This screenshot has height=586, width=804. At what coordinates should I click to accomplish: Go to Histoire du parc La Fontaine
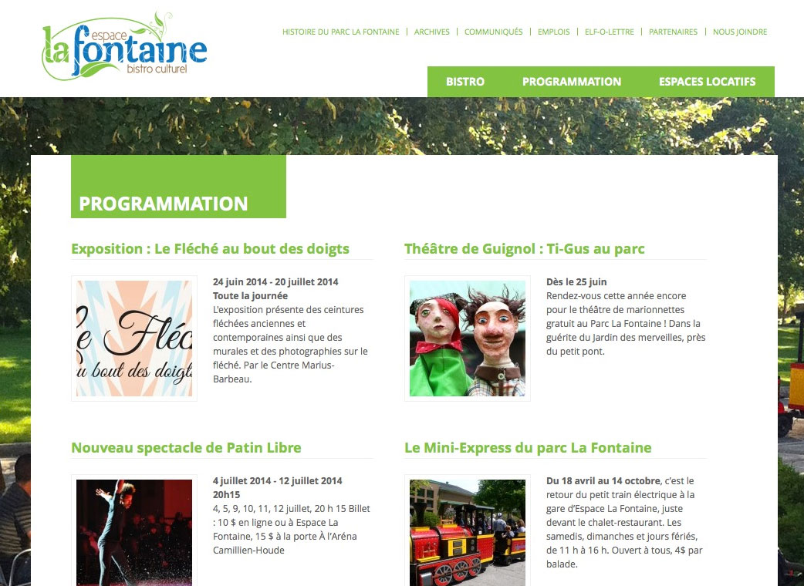click(340, 32)
